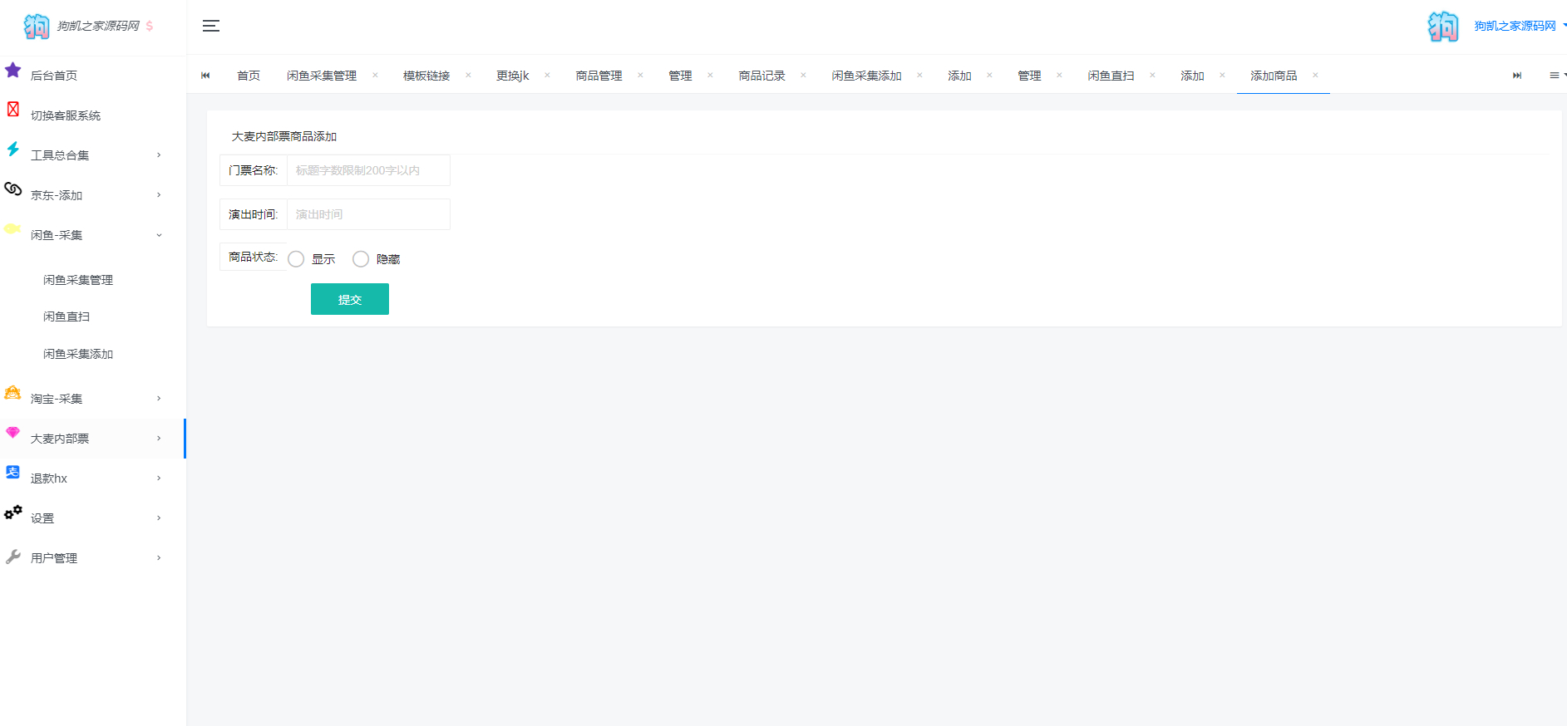Select the 显示 radio button

coord(296,259)
